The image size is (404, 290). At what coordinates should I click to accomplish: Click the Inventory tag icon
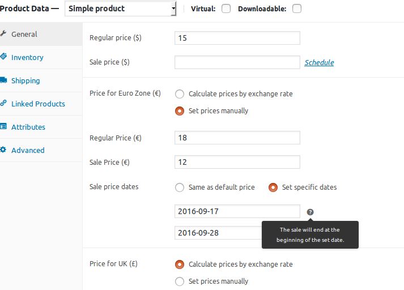coord(3,57)
